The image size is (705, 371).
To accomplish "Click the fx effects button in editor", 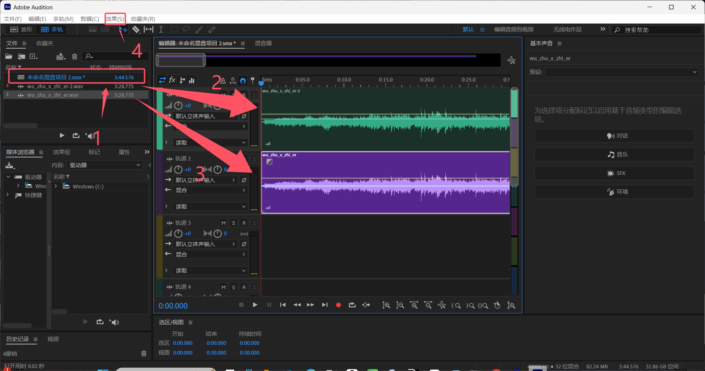I will 172,80.
